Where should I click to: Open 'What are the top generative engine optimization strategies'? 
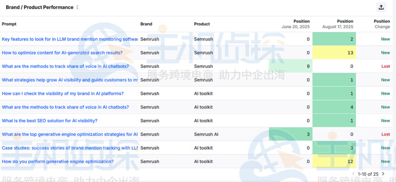70,135
